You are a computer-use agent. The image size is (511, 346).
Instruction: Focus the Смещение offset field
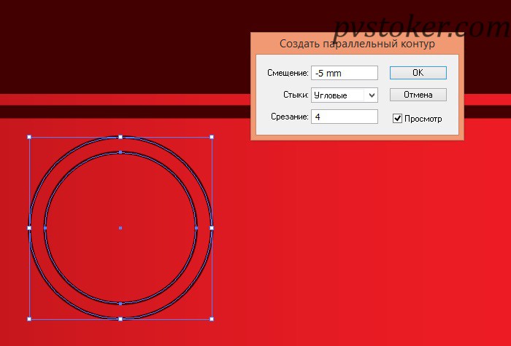345,73
